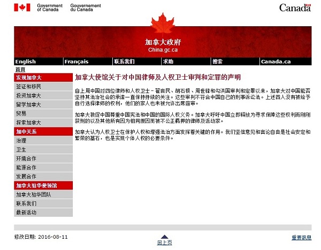Switch to the English version

tap(25, 62)
